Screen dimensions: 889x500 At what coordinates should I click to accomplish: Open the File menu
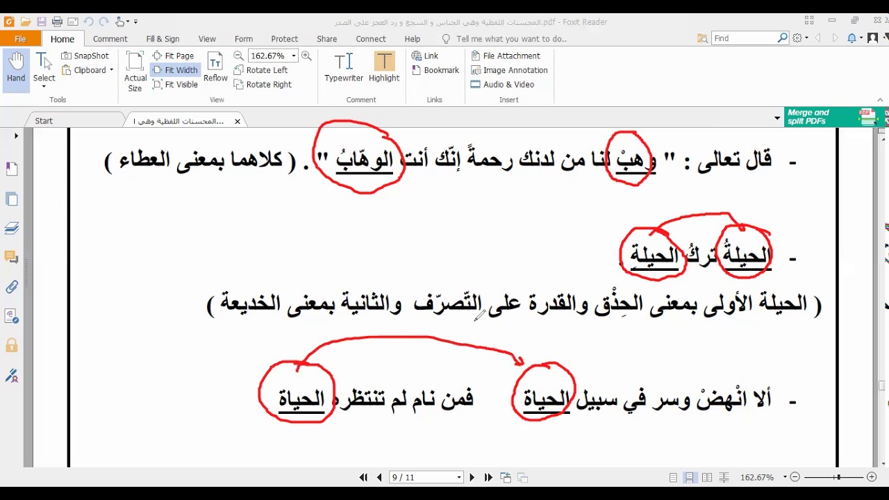[20, 39]
